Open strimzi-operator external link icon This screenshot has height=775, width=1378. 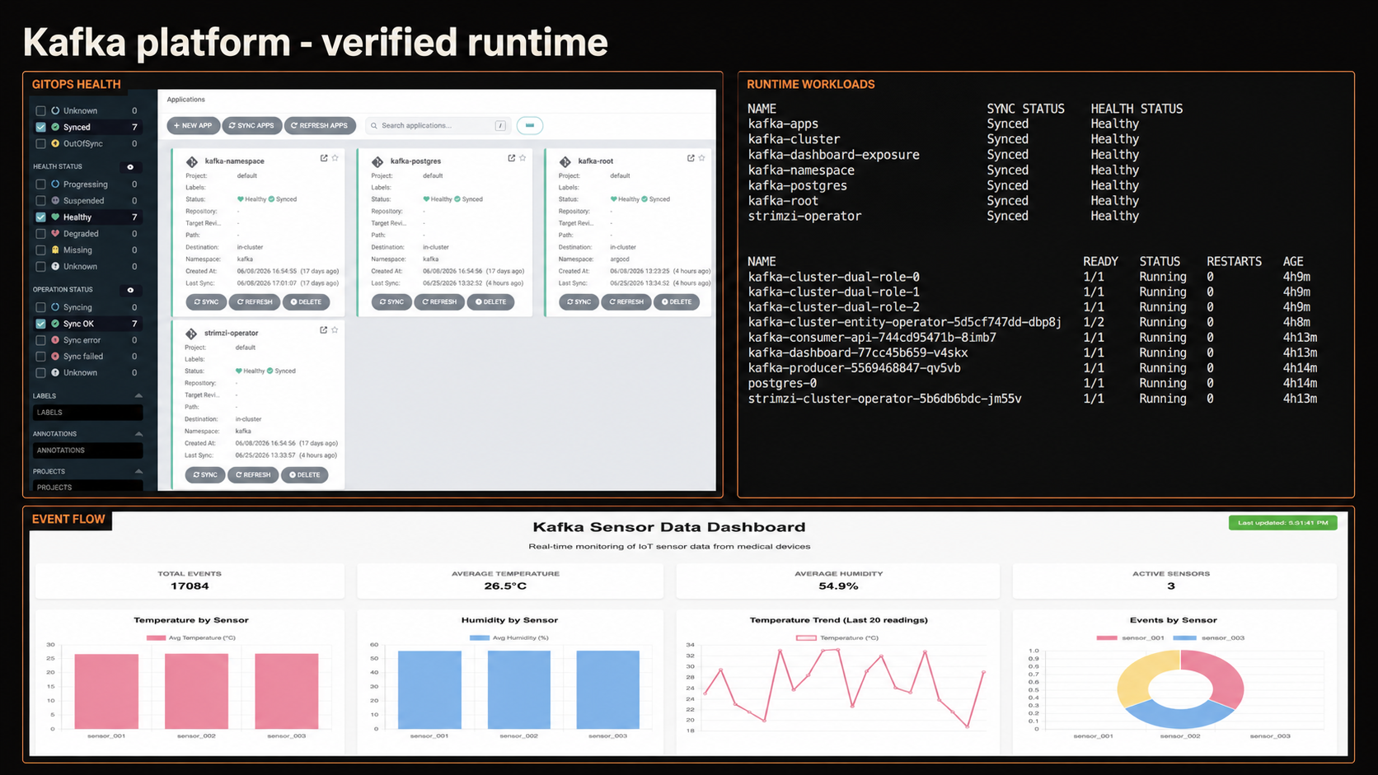point(324,330)
